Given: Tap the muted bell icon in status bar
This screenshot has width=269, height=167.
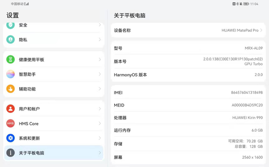Looking at the screenshot, I should coord(241,4).
